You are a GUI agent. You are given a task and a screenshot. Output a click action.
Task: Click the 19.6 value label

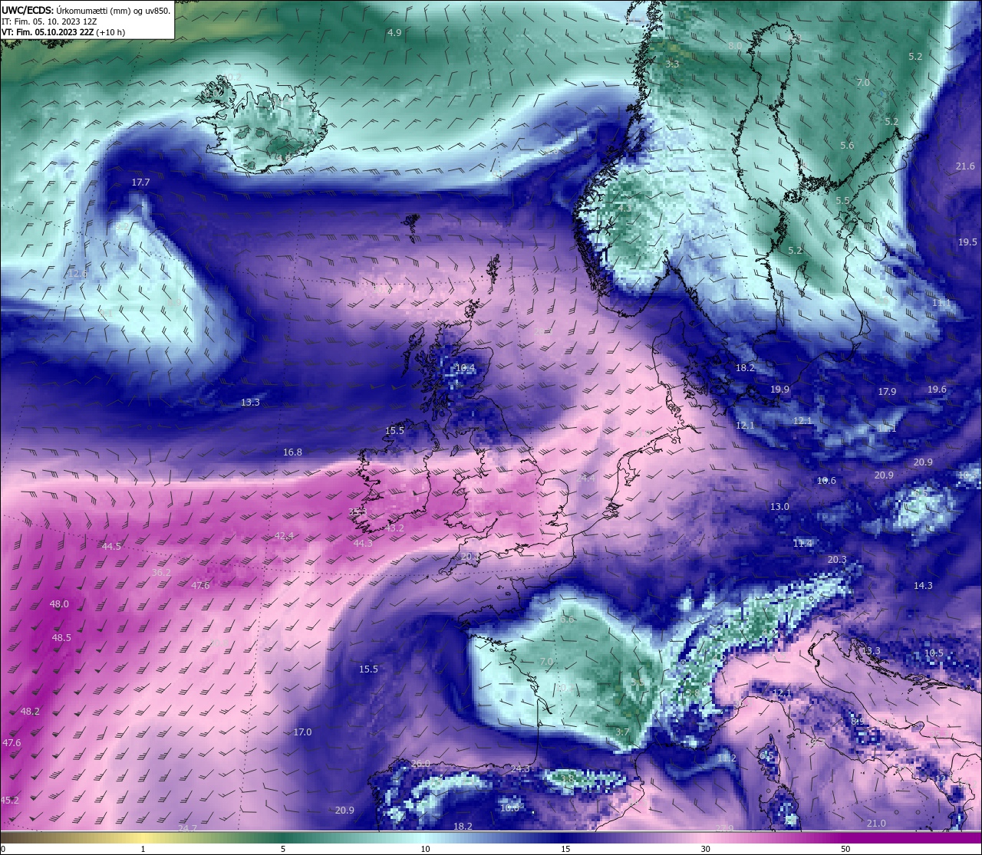[x=937, y=390]
